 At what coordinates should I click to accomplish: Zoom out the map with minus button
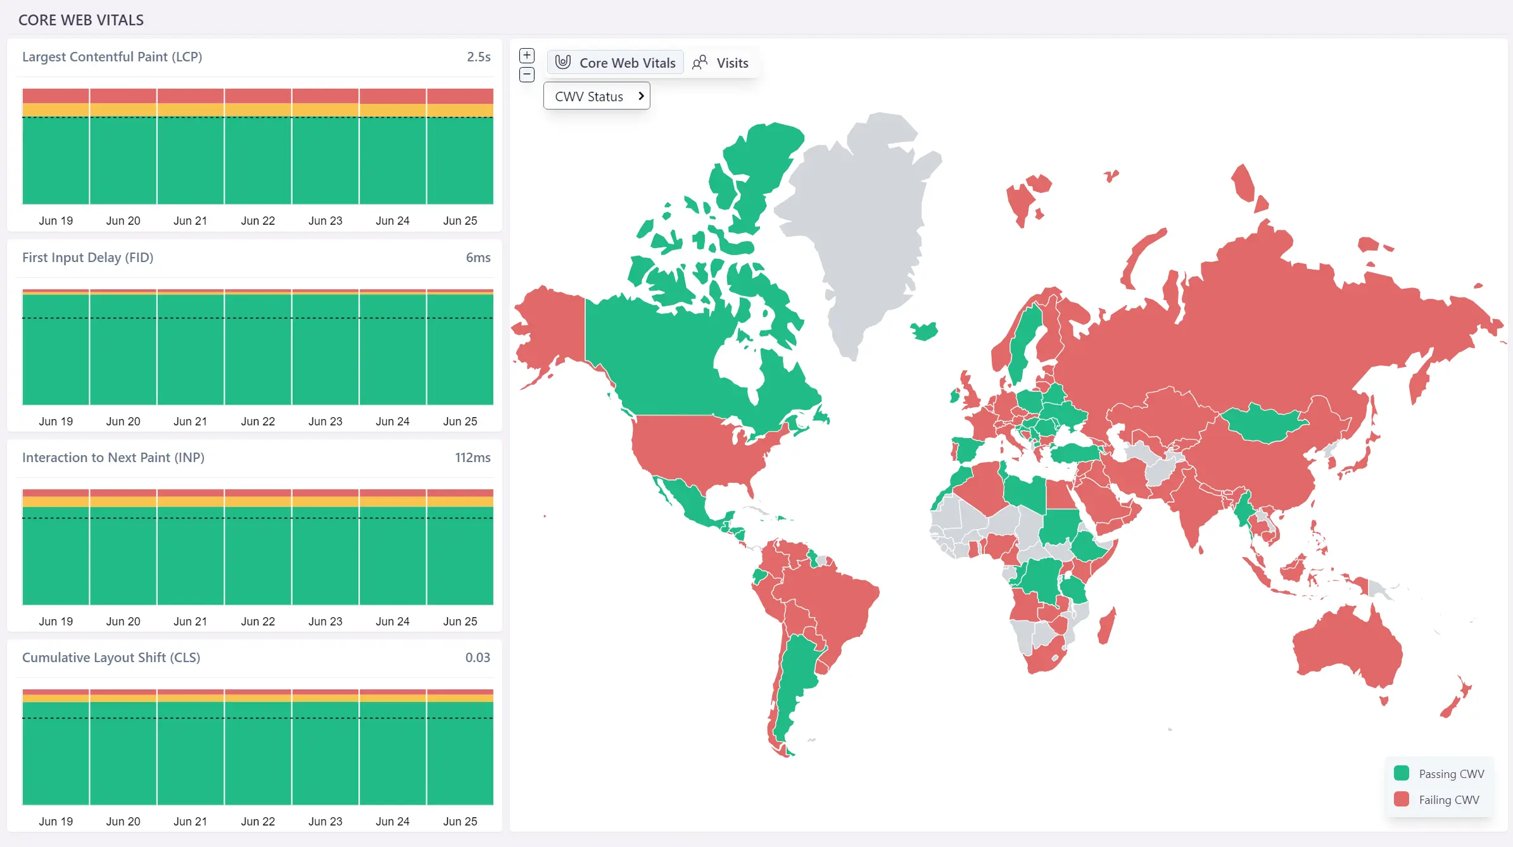click(x=527, y=75)
